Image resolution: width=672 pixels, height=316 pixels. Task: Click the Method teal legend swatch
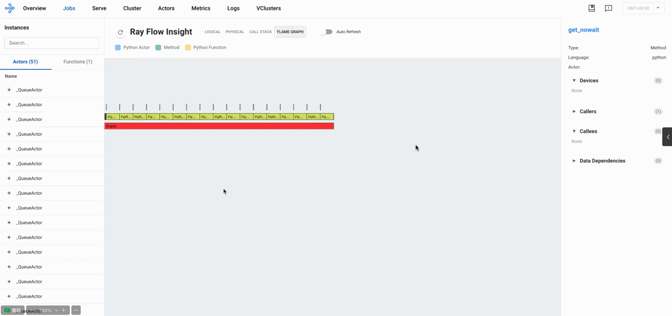coord(158,48)
